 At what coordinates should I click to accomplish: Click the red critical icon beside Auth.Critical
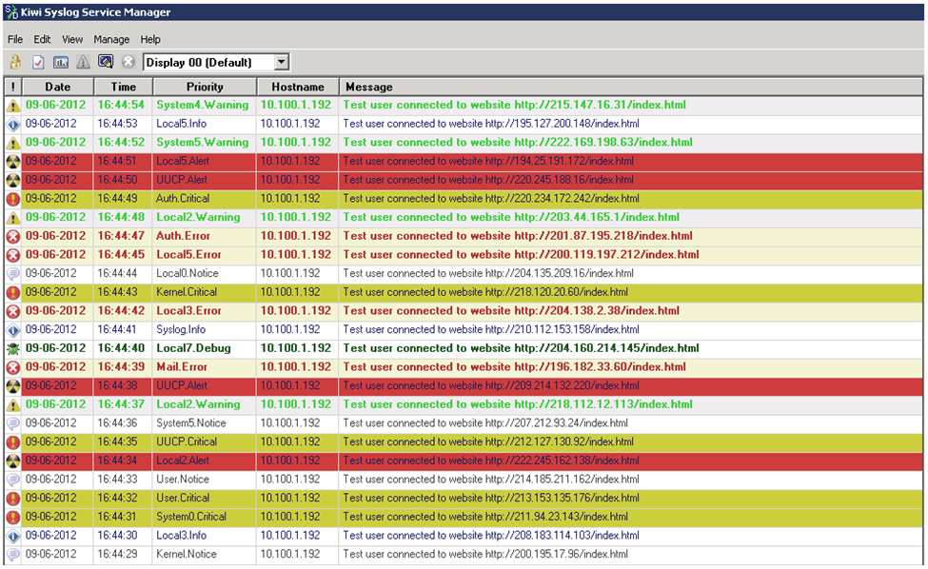10,198
